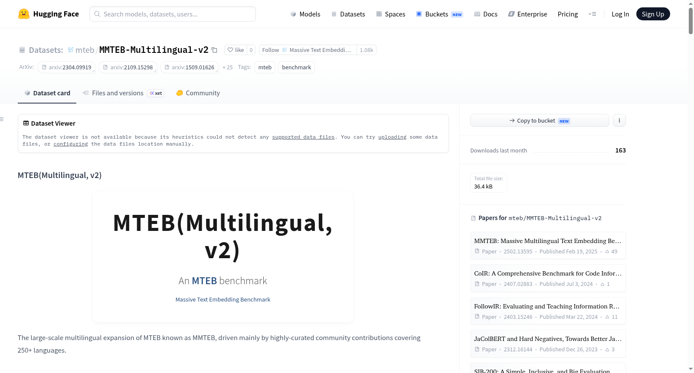Click the upvote icon on the MMTEB paper
694x373 pixels.
[607, 251]
